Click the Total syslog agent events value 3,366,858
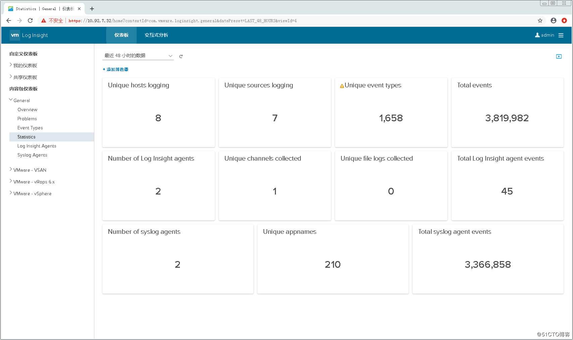Viewport: 573px width, 340px height. pos(488,264)
